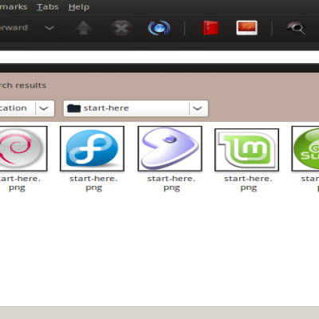Open the Help menu
The image size is (319, 319).
point(79,7)
